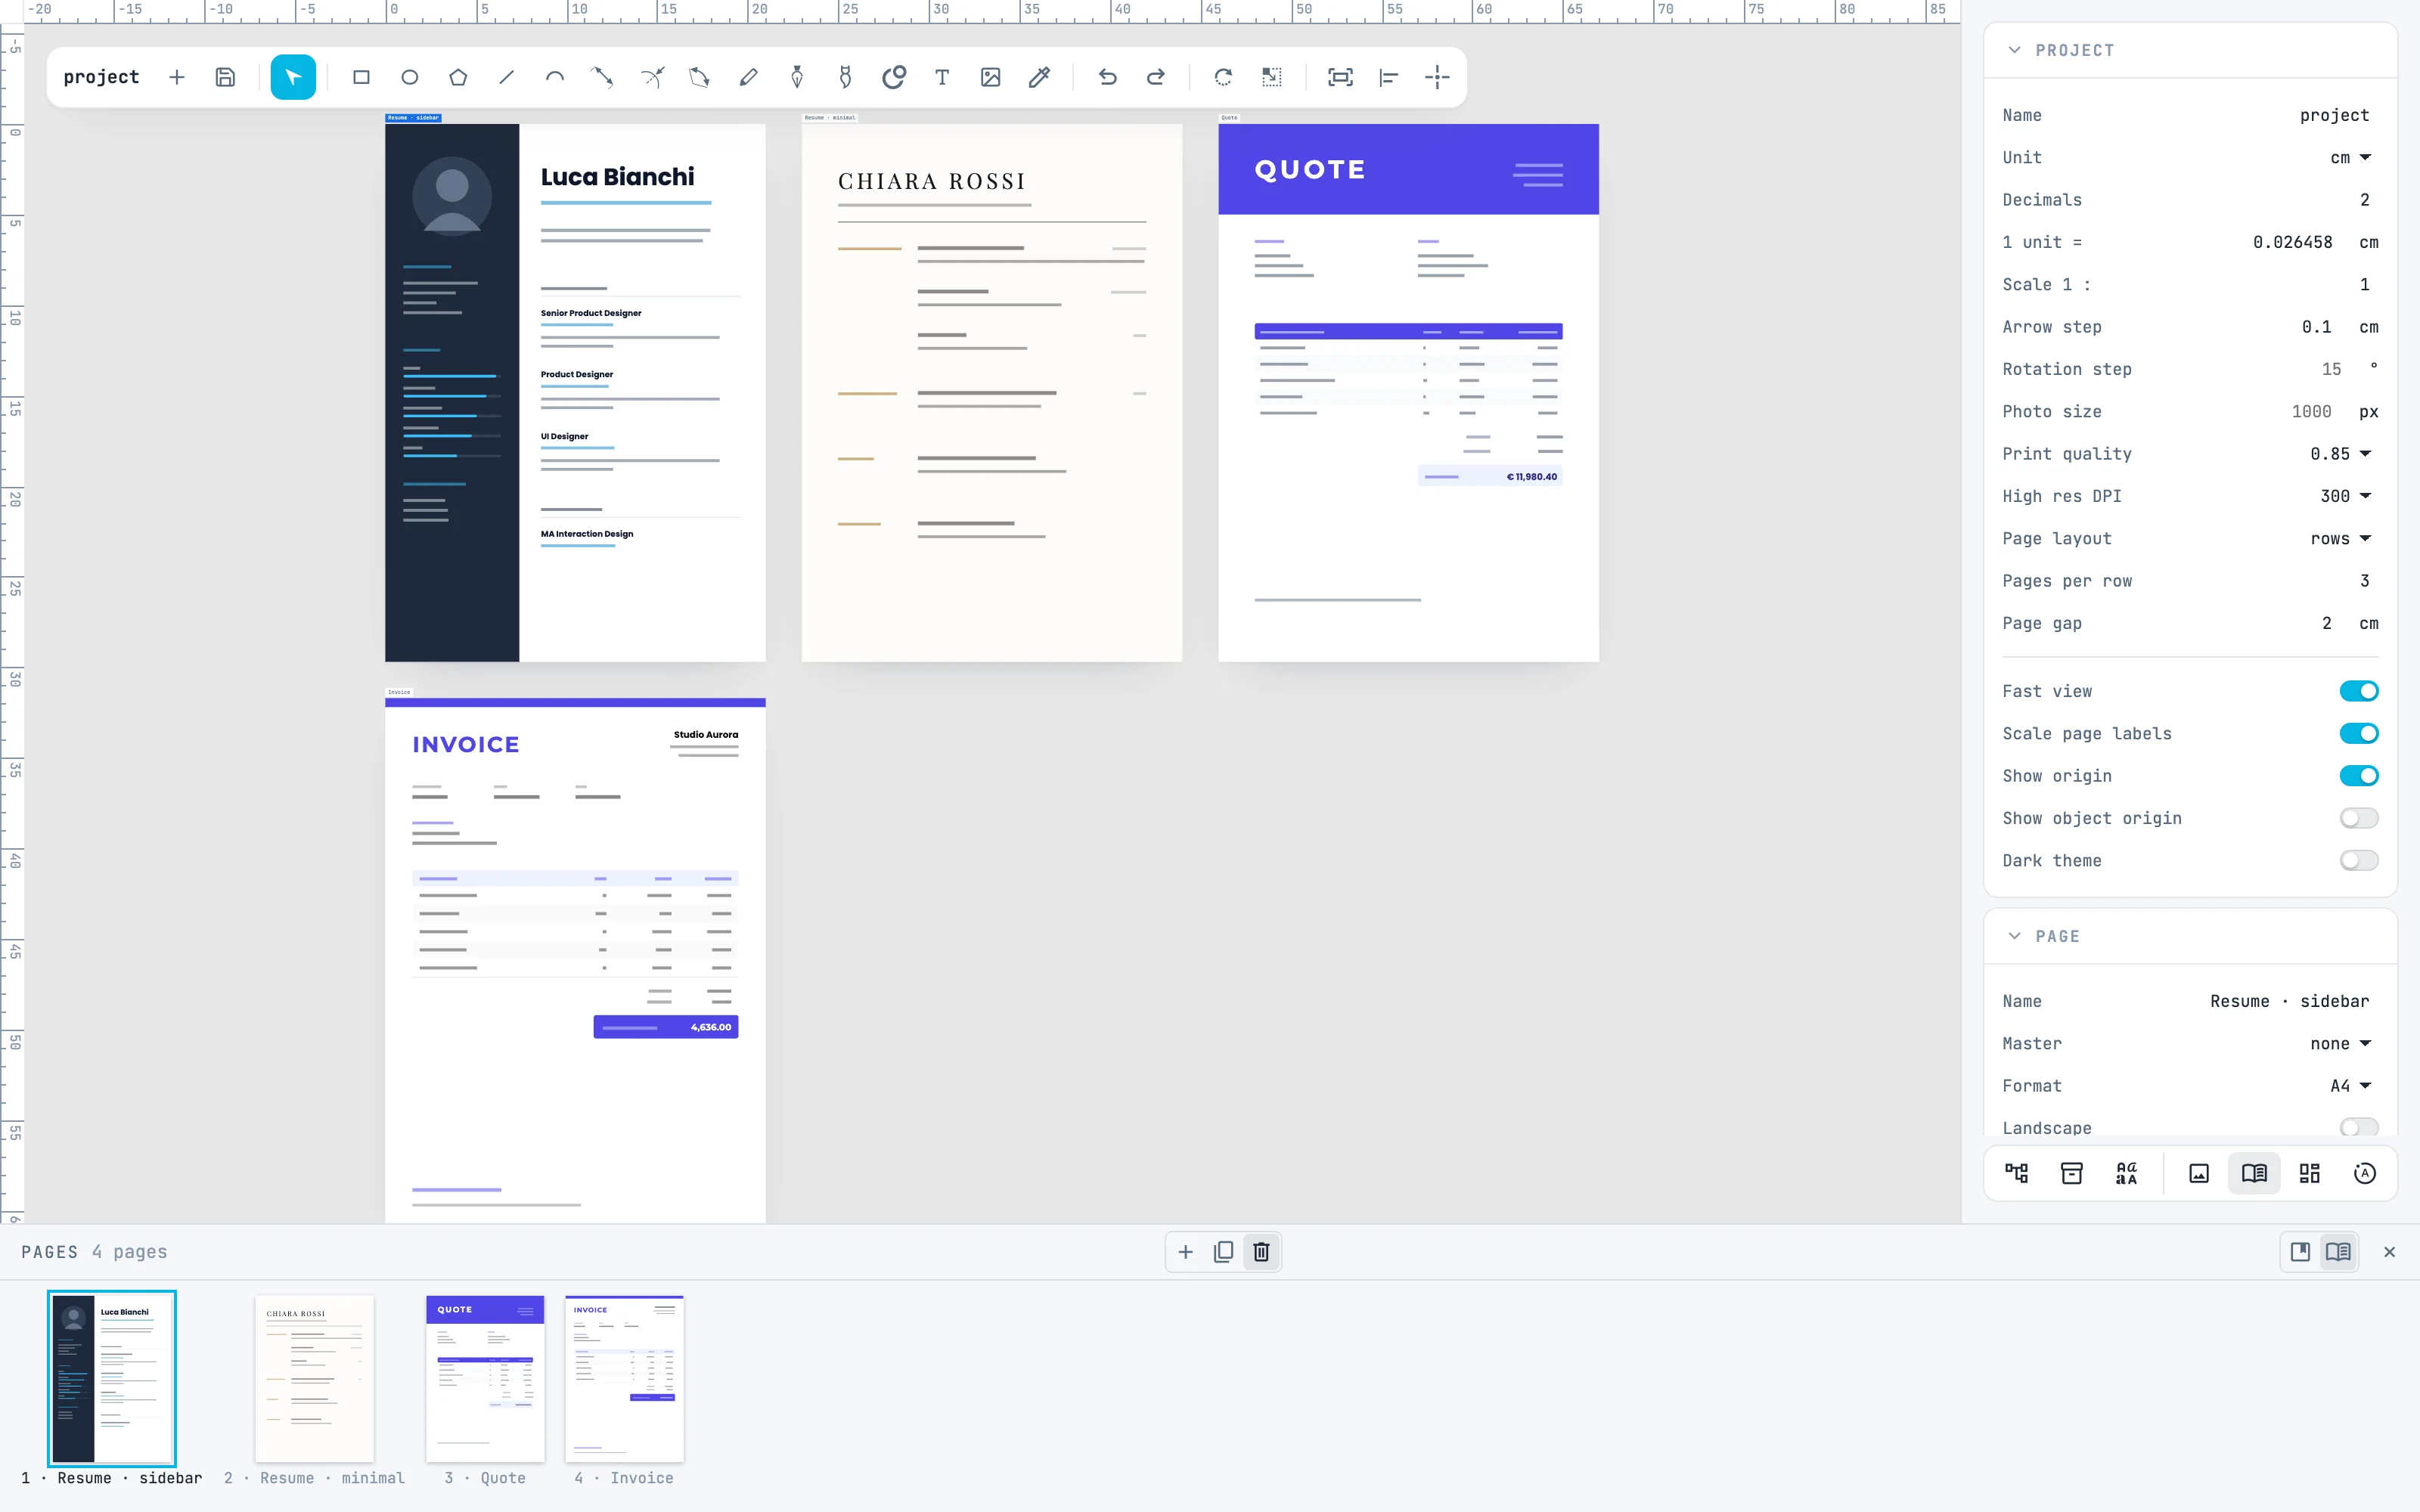Select the Pencil freehand tool

(748, 77)
